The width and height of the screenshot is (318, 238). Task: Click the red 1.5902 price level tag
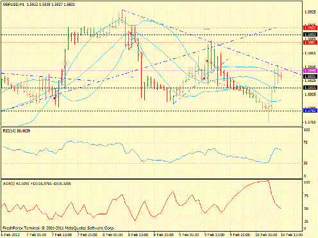pos(310,28)
